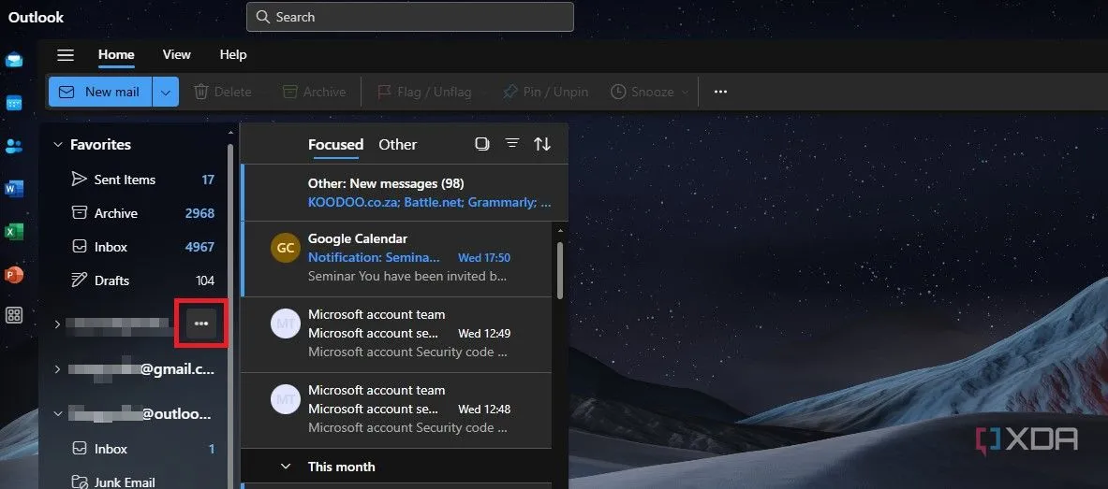Click the Archive toolbar button
Screen dimensions: 1108x489
pyautogui.click(x=314, y=92)
